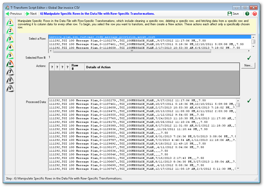Maximize the Script Editor window
The width and height of the screenshot is (265, 188).
(x=245, y=8)
